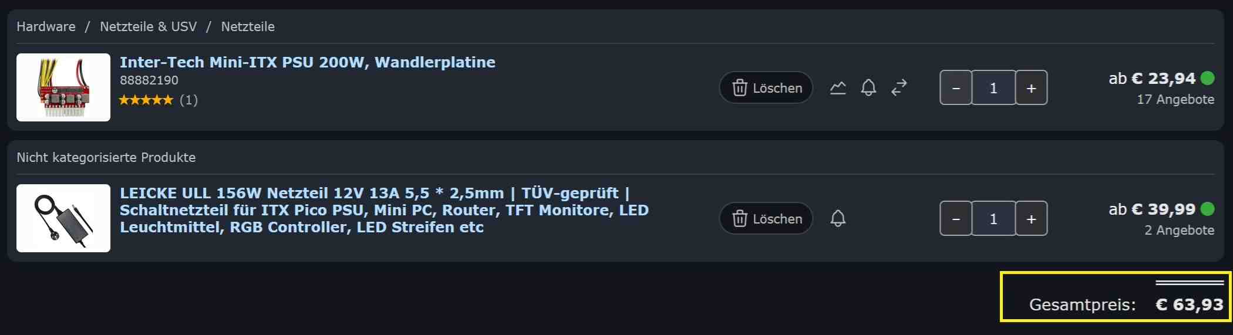Decrease quantity of Inter-Tech PSU

coord(956,88)
